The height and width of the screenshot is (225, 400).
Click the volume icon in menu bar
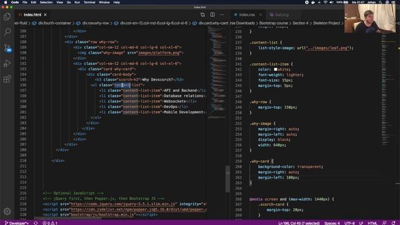[x=331, y=2]
